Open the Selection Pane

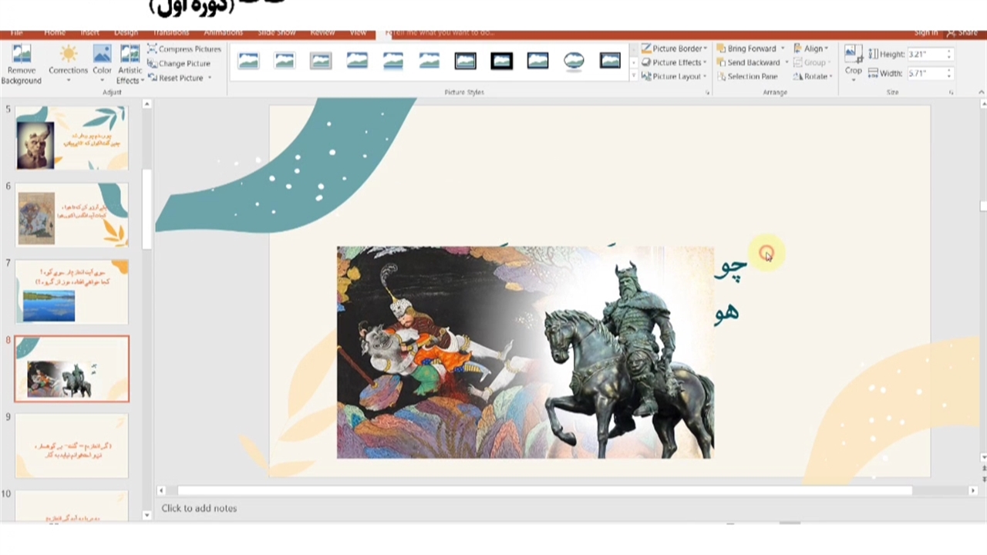click(746, 76)
